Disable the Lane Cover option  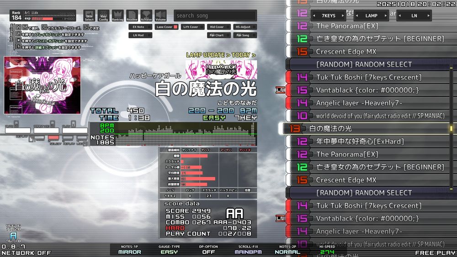tap(166, 27)
